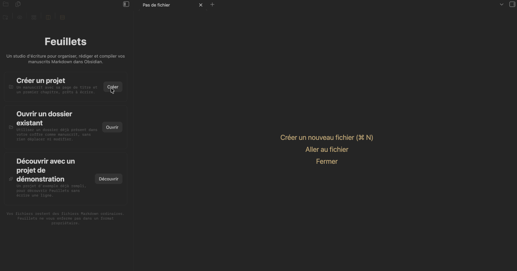Click the Feuillets title
The height and width of the screenshot is (271, 517).
point(66,41)
